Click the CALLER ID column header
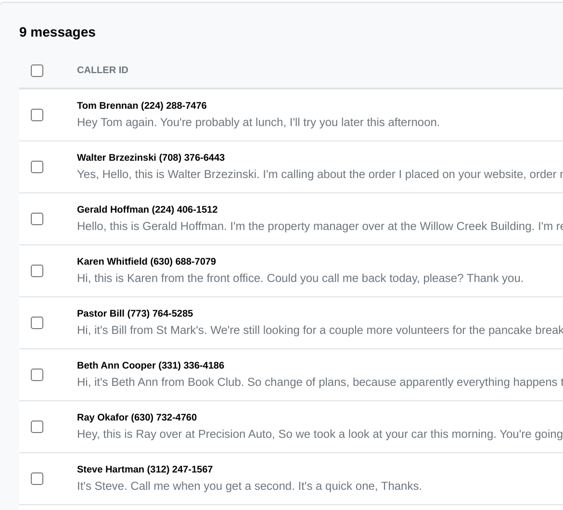The height and width of the screenshot is (510, 563). coord(102,70)
